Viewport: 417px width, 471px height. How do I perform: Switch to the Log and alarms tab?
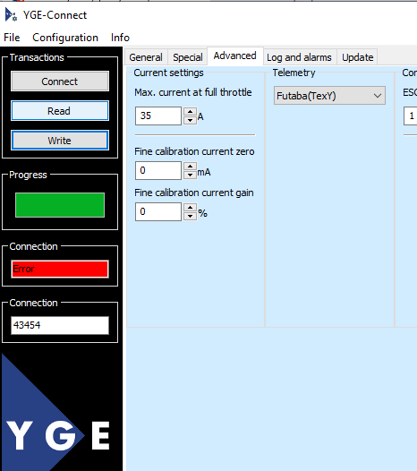pos(299,57)
